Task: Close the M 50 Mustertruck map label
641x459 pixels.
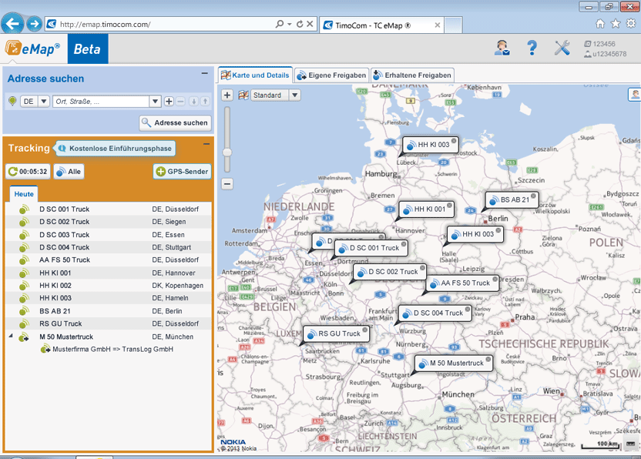Action: pos(488,360)
